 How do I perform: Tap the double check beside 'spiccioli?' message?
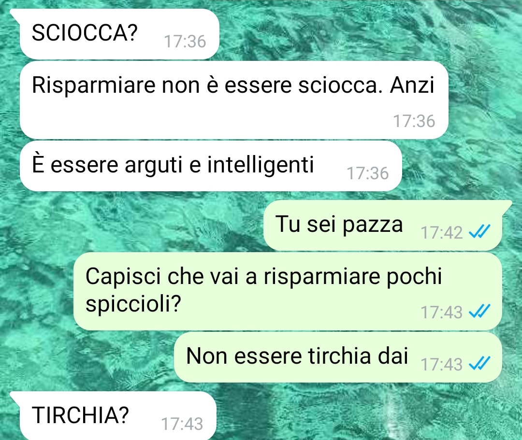tap(479, 312)
